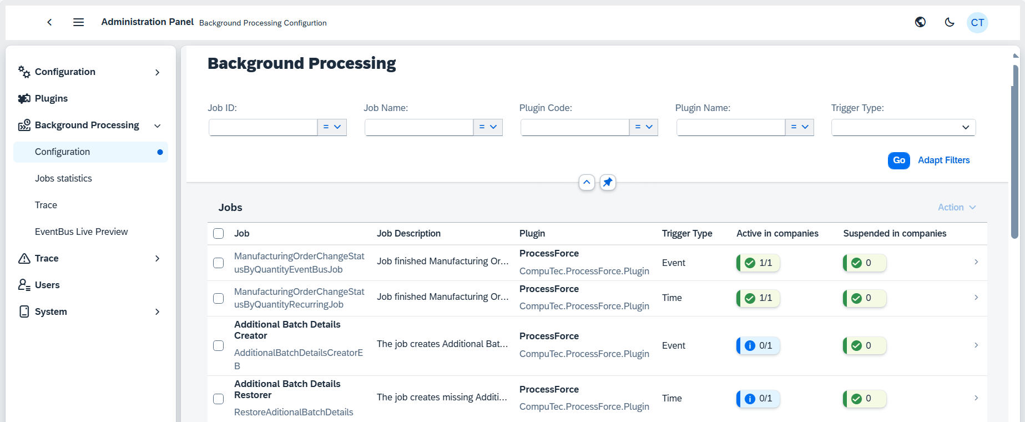Select Configuration under Background Processing
This screenshot has width=1025, height=422.
click(x=90, y=152)
